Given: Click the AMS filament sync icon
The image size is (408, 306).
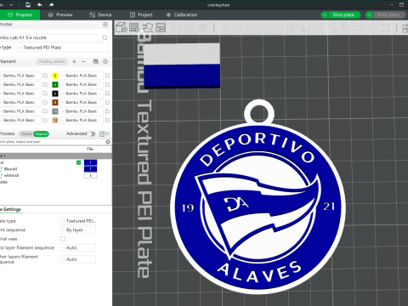Looking at the screenshot, I should (x=96, y=61).
